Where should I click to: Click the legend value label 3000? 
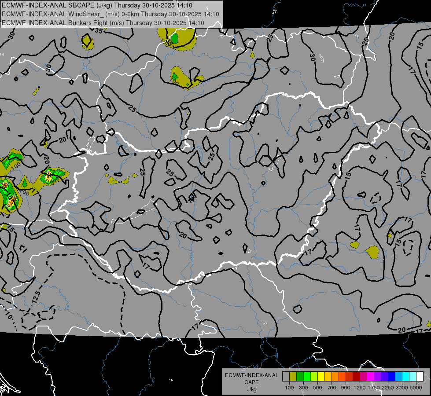[x=402, y=388]
